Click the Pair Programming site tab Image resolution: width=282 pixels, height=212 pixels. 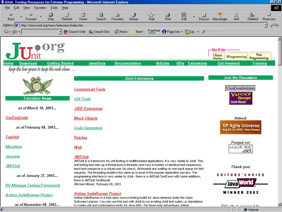pos(259,57)
